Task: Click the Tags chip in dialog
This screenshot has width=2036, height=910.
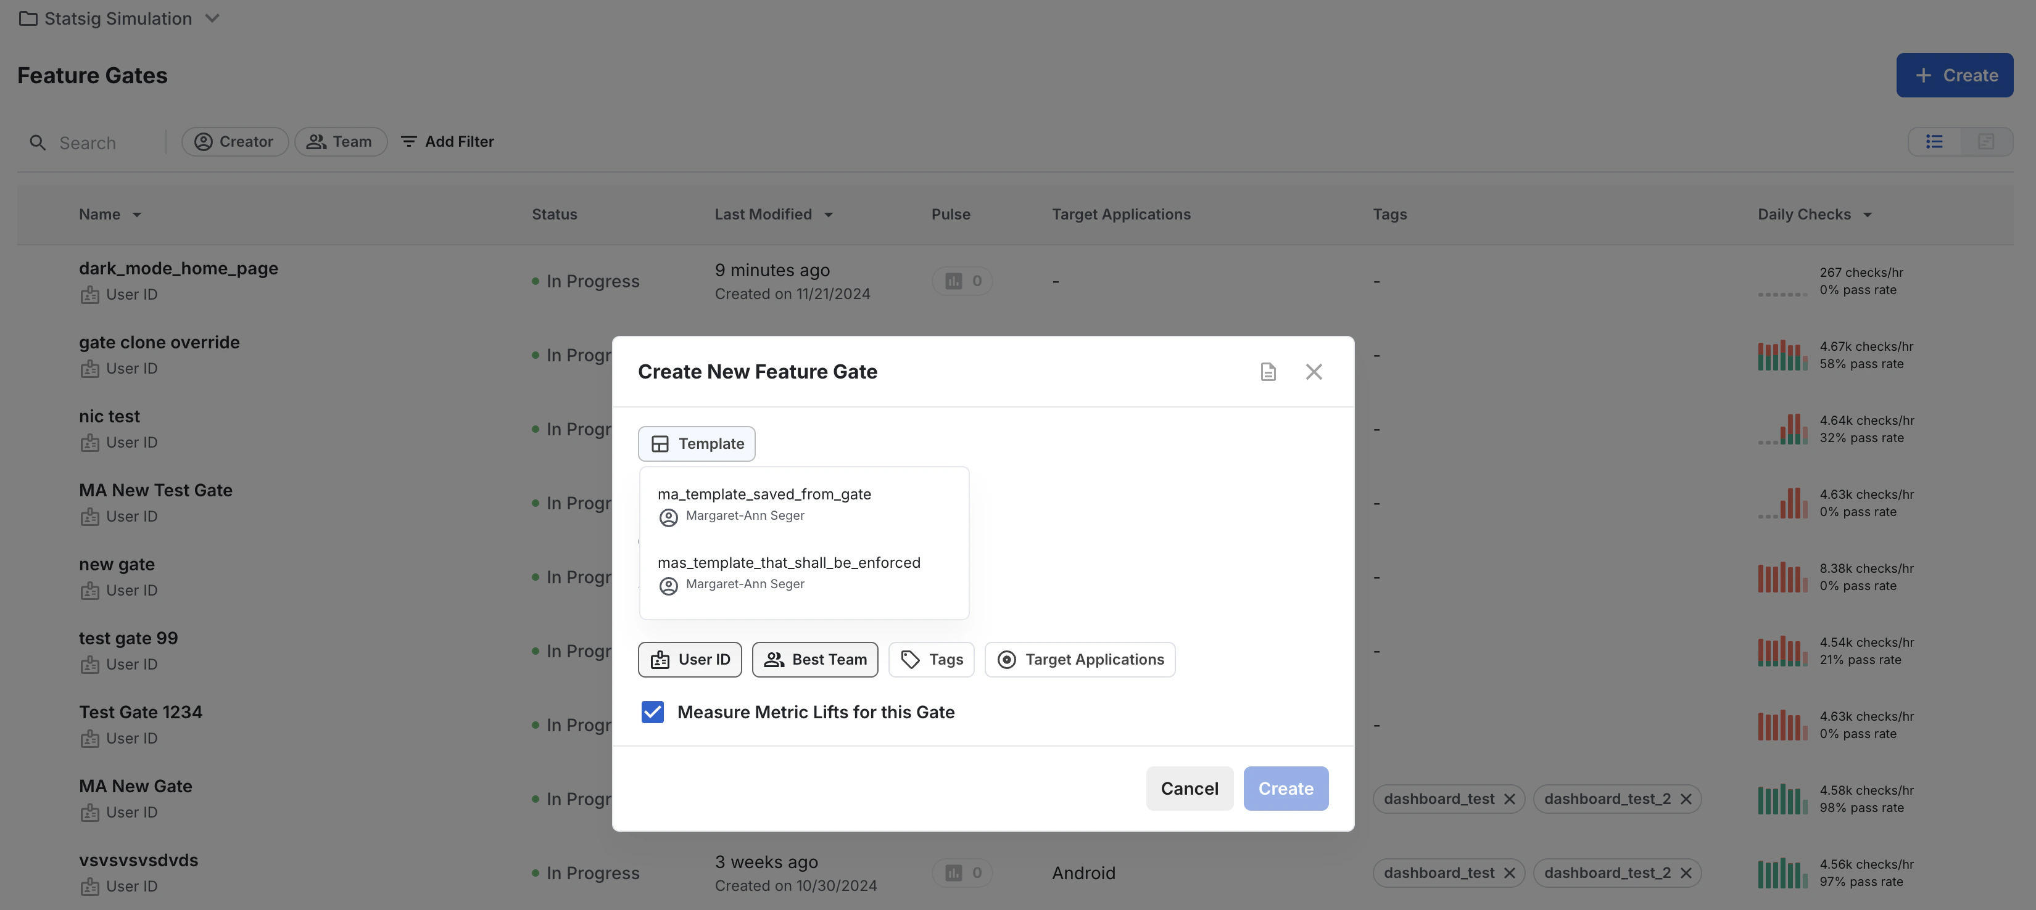Action: click(x=931, y=659)
